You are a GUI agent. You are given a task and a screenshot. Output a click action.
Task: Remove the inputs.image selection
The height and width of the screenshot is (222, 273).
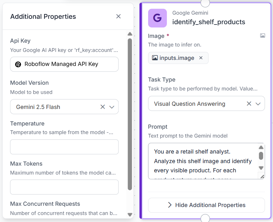[201, 58]
